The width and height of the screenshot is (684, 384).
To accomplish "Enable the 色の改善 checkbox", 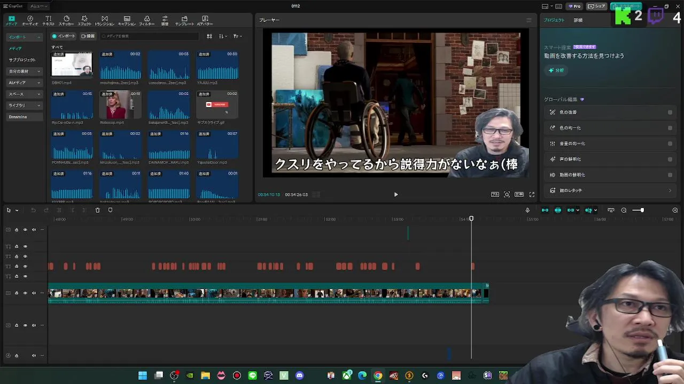I will click(x=670, y=113).
